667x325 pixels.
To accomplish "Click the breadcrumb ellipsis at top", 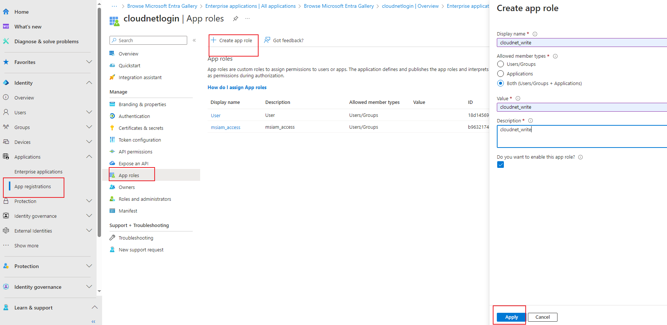I will 114,6.
